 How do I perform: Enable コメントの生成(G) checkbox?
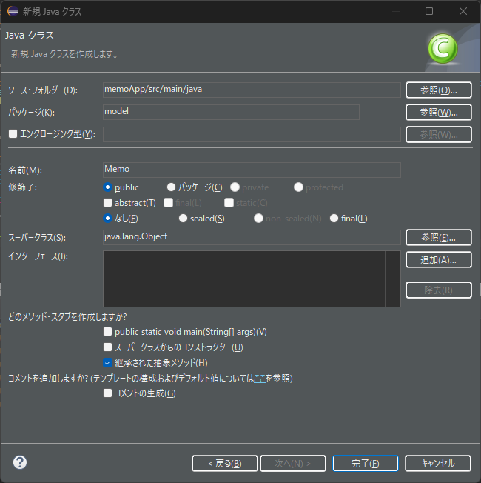107,393
